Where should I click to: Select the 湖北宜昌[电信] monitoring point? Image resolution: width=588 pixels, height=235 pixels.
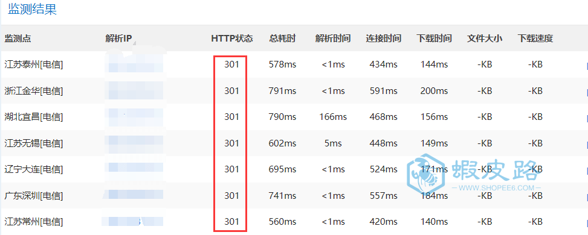(34, 117)
